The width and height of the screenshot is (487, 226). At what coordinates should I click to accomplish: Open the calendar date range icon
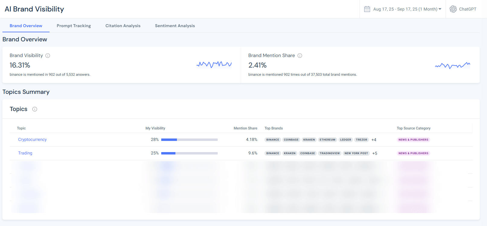[367, 9]
